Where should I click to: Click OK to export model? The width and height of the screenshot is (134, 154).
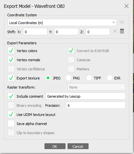[x=55, y=146]
